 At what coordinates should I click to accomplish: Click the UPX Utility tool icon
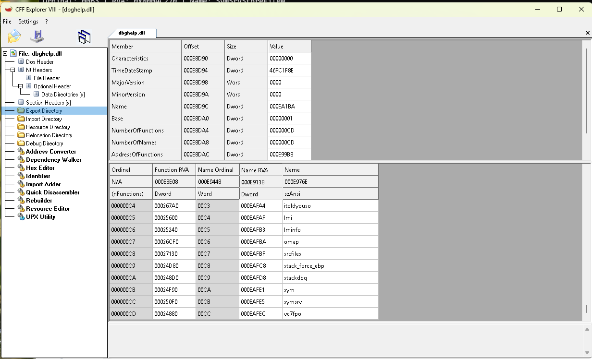[x=21, y=216]
